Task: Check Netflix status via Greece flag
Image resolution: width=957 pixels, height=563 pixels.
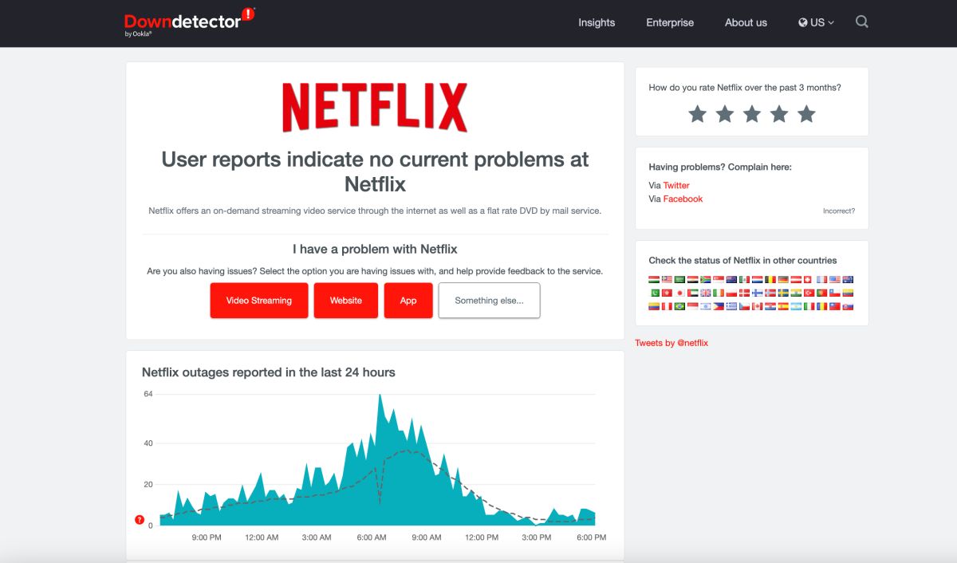Action: (x=731, y=306)
